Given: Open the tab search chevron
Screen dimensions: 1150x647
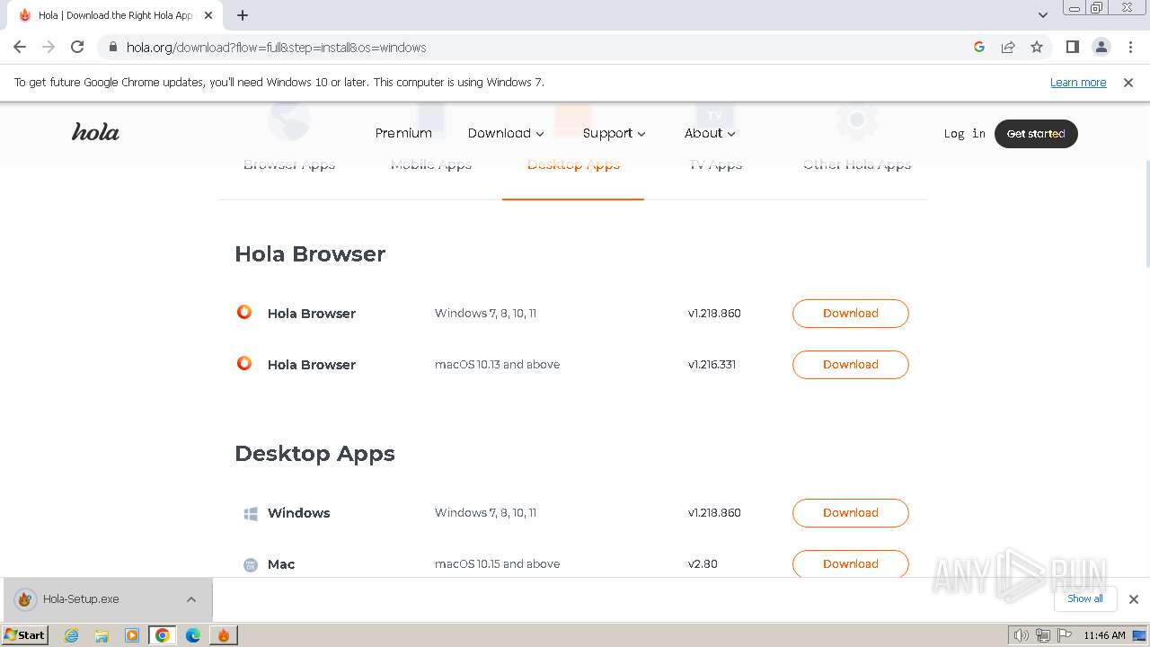Looking at the screenshot, I should (1043, 15).
